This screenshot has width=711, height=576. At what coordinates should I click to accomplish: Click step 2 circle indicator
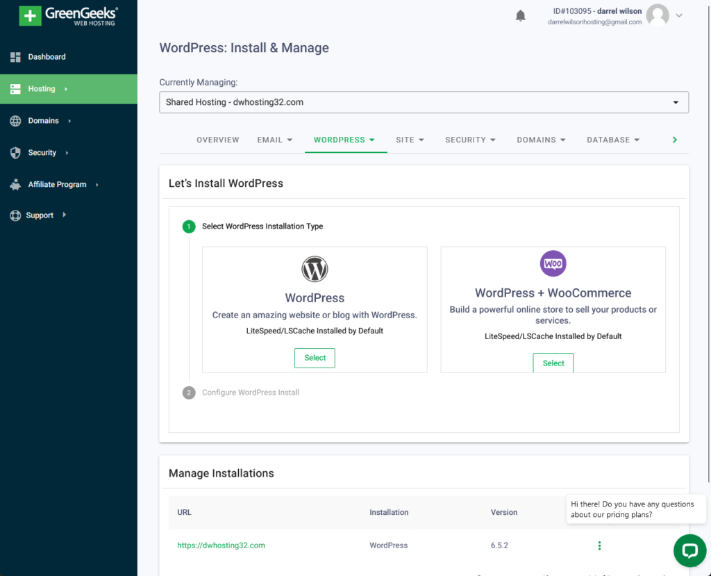click(189, 393)
